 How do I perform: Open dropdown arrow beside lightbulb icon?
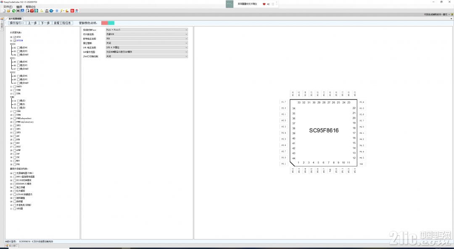click(64, 11)
